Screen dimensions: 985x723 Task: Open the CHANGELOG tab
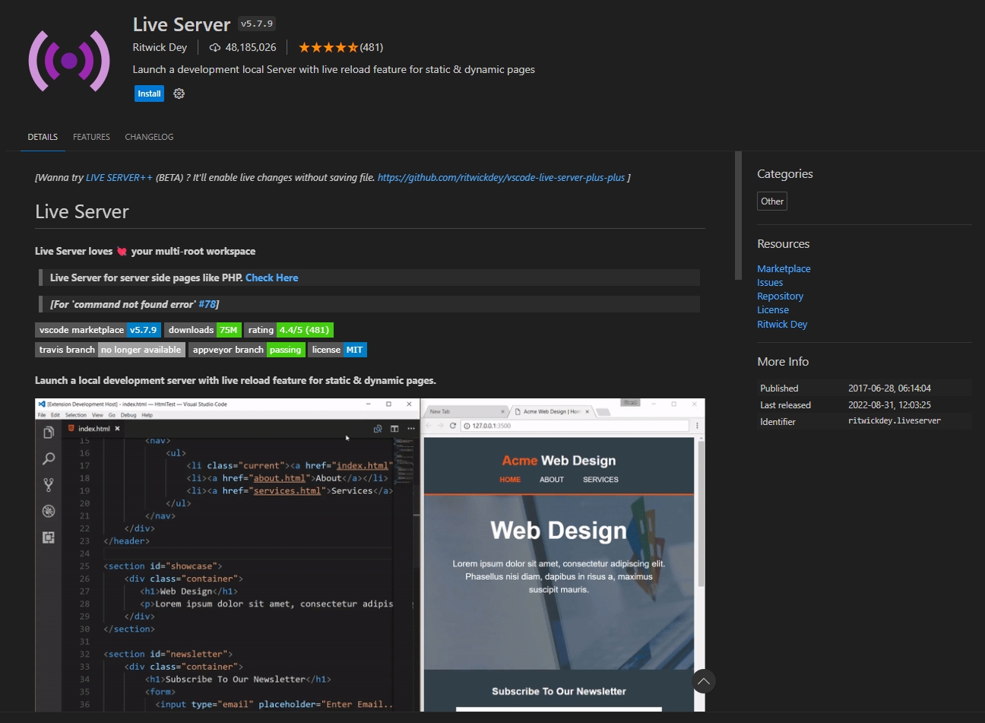(149, 137)
